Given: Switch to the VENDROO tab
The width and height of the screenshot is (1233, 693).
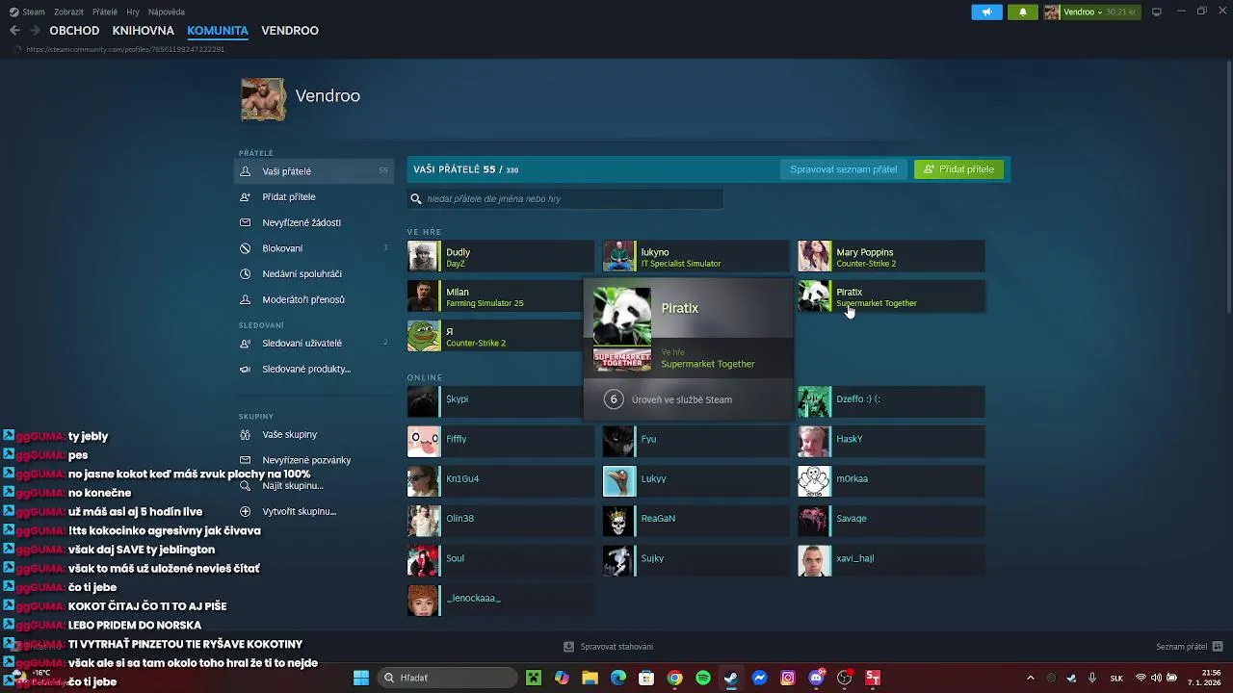Looking at the screenshot, I should [x=290, y=31].
